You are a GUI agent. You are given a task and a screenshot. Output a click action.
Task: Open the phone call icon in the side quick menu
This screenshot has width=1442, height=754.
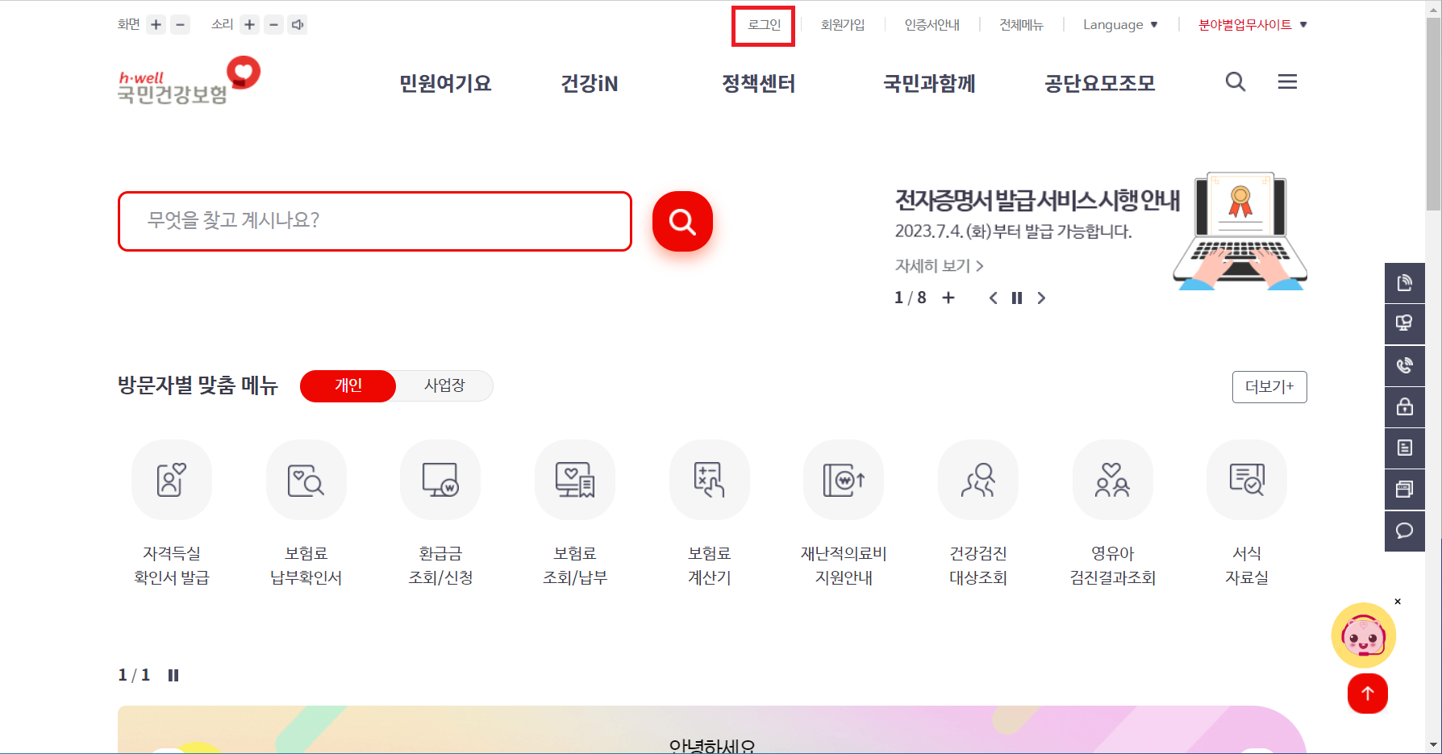tap(1405, 366)
